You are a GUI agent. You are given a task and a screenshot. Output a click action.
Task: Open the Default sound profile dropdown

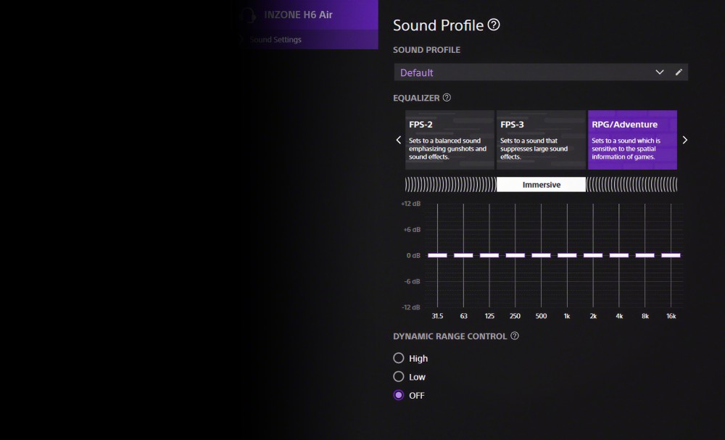coord(522,72)
